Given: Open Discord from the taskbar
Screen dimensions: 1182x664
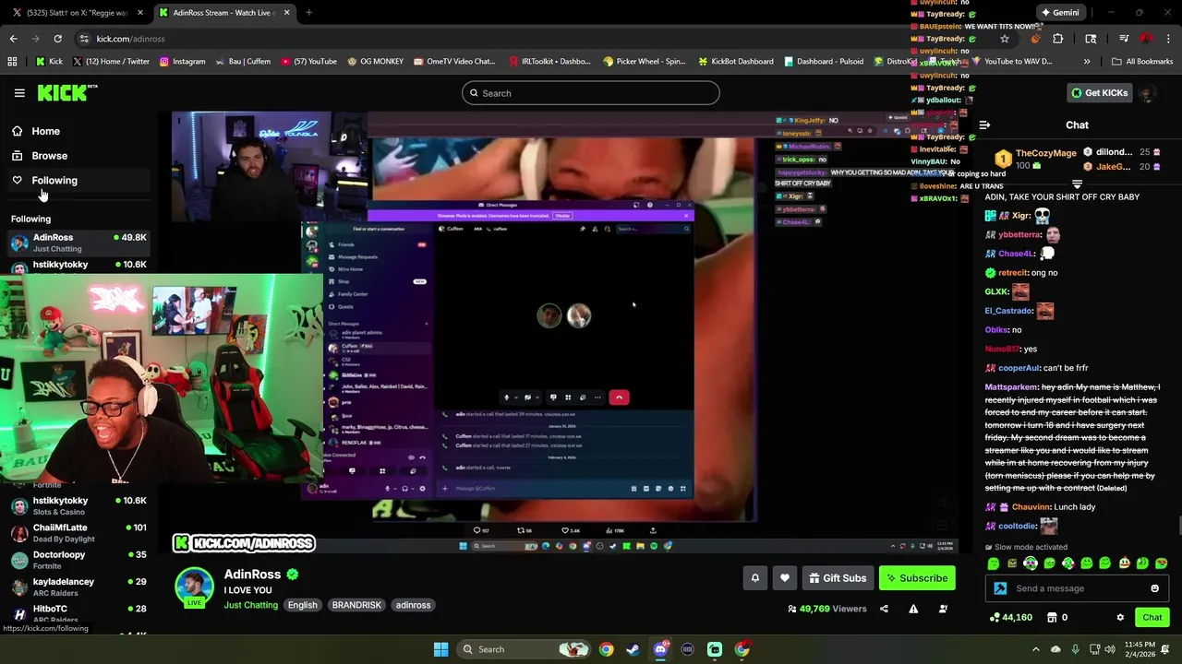Looking at the screenshot, I should [x=661, y=649].
